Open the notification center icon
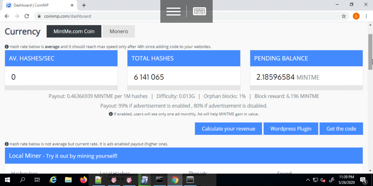Viewport: 373px width, 186px height. point(364,180)
